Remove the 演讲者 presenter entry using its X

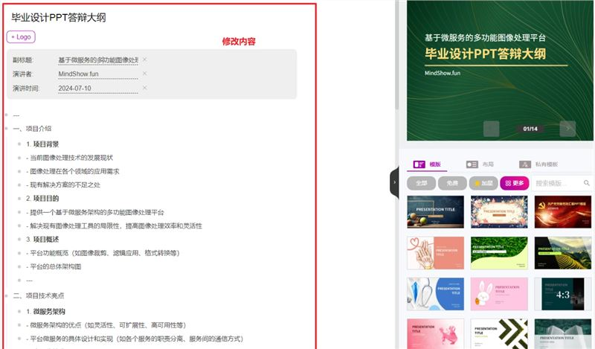point(144,74)
